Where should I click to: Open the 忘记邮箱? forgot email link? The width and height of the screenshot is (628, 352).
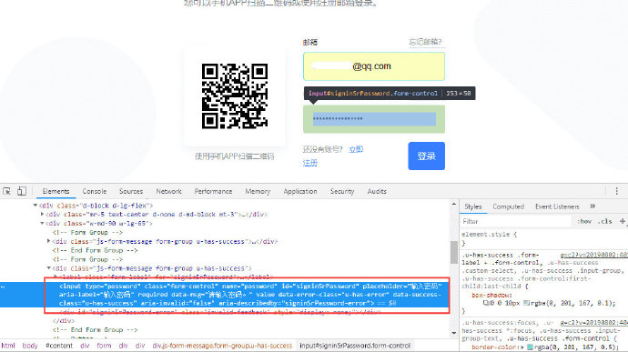425,42
